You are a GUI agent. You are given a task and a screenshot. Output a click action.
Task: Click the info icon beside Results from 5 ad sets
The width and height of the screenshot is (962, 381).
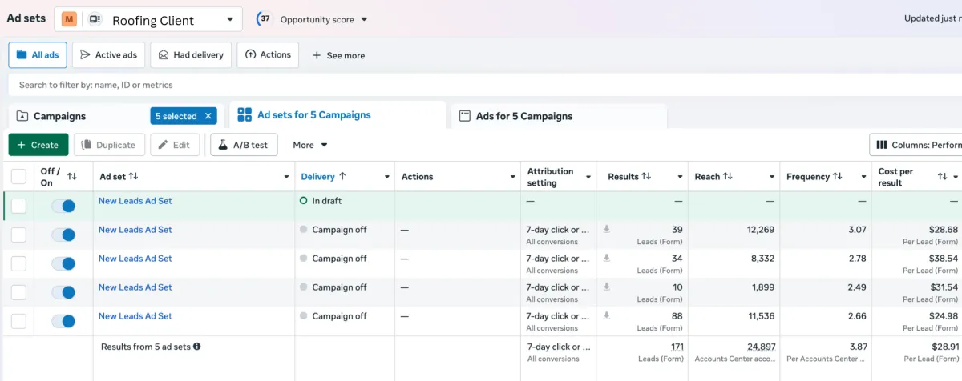pyautogui.click(x=196, y=347)
